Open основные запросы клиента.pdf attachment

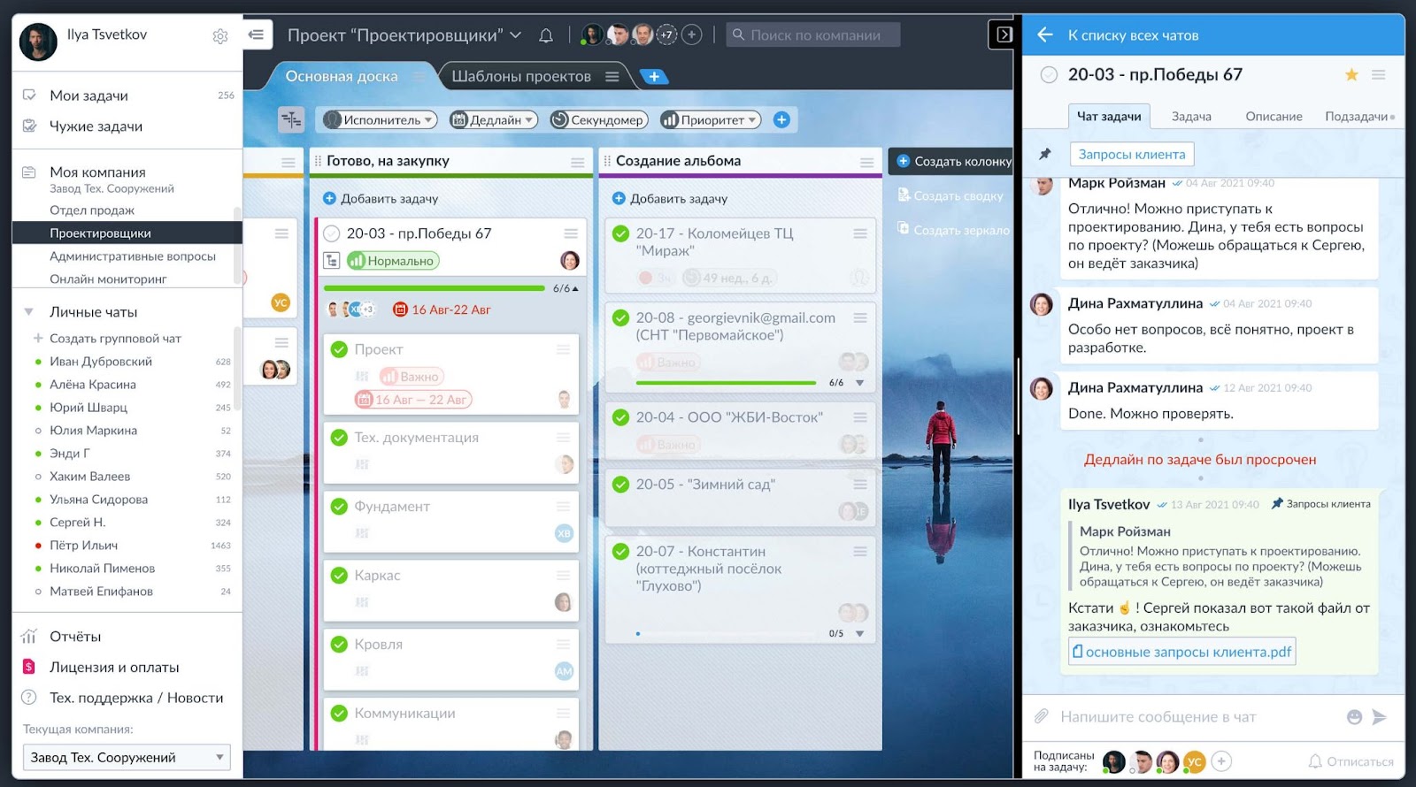(1181, 652)
